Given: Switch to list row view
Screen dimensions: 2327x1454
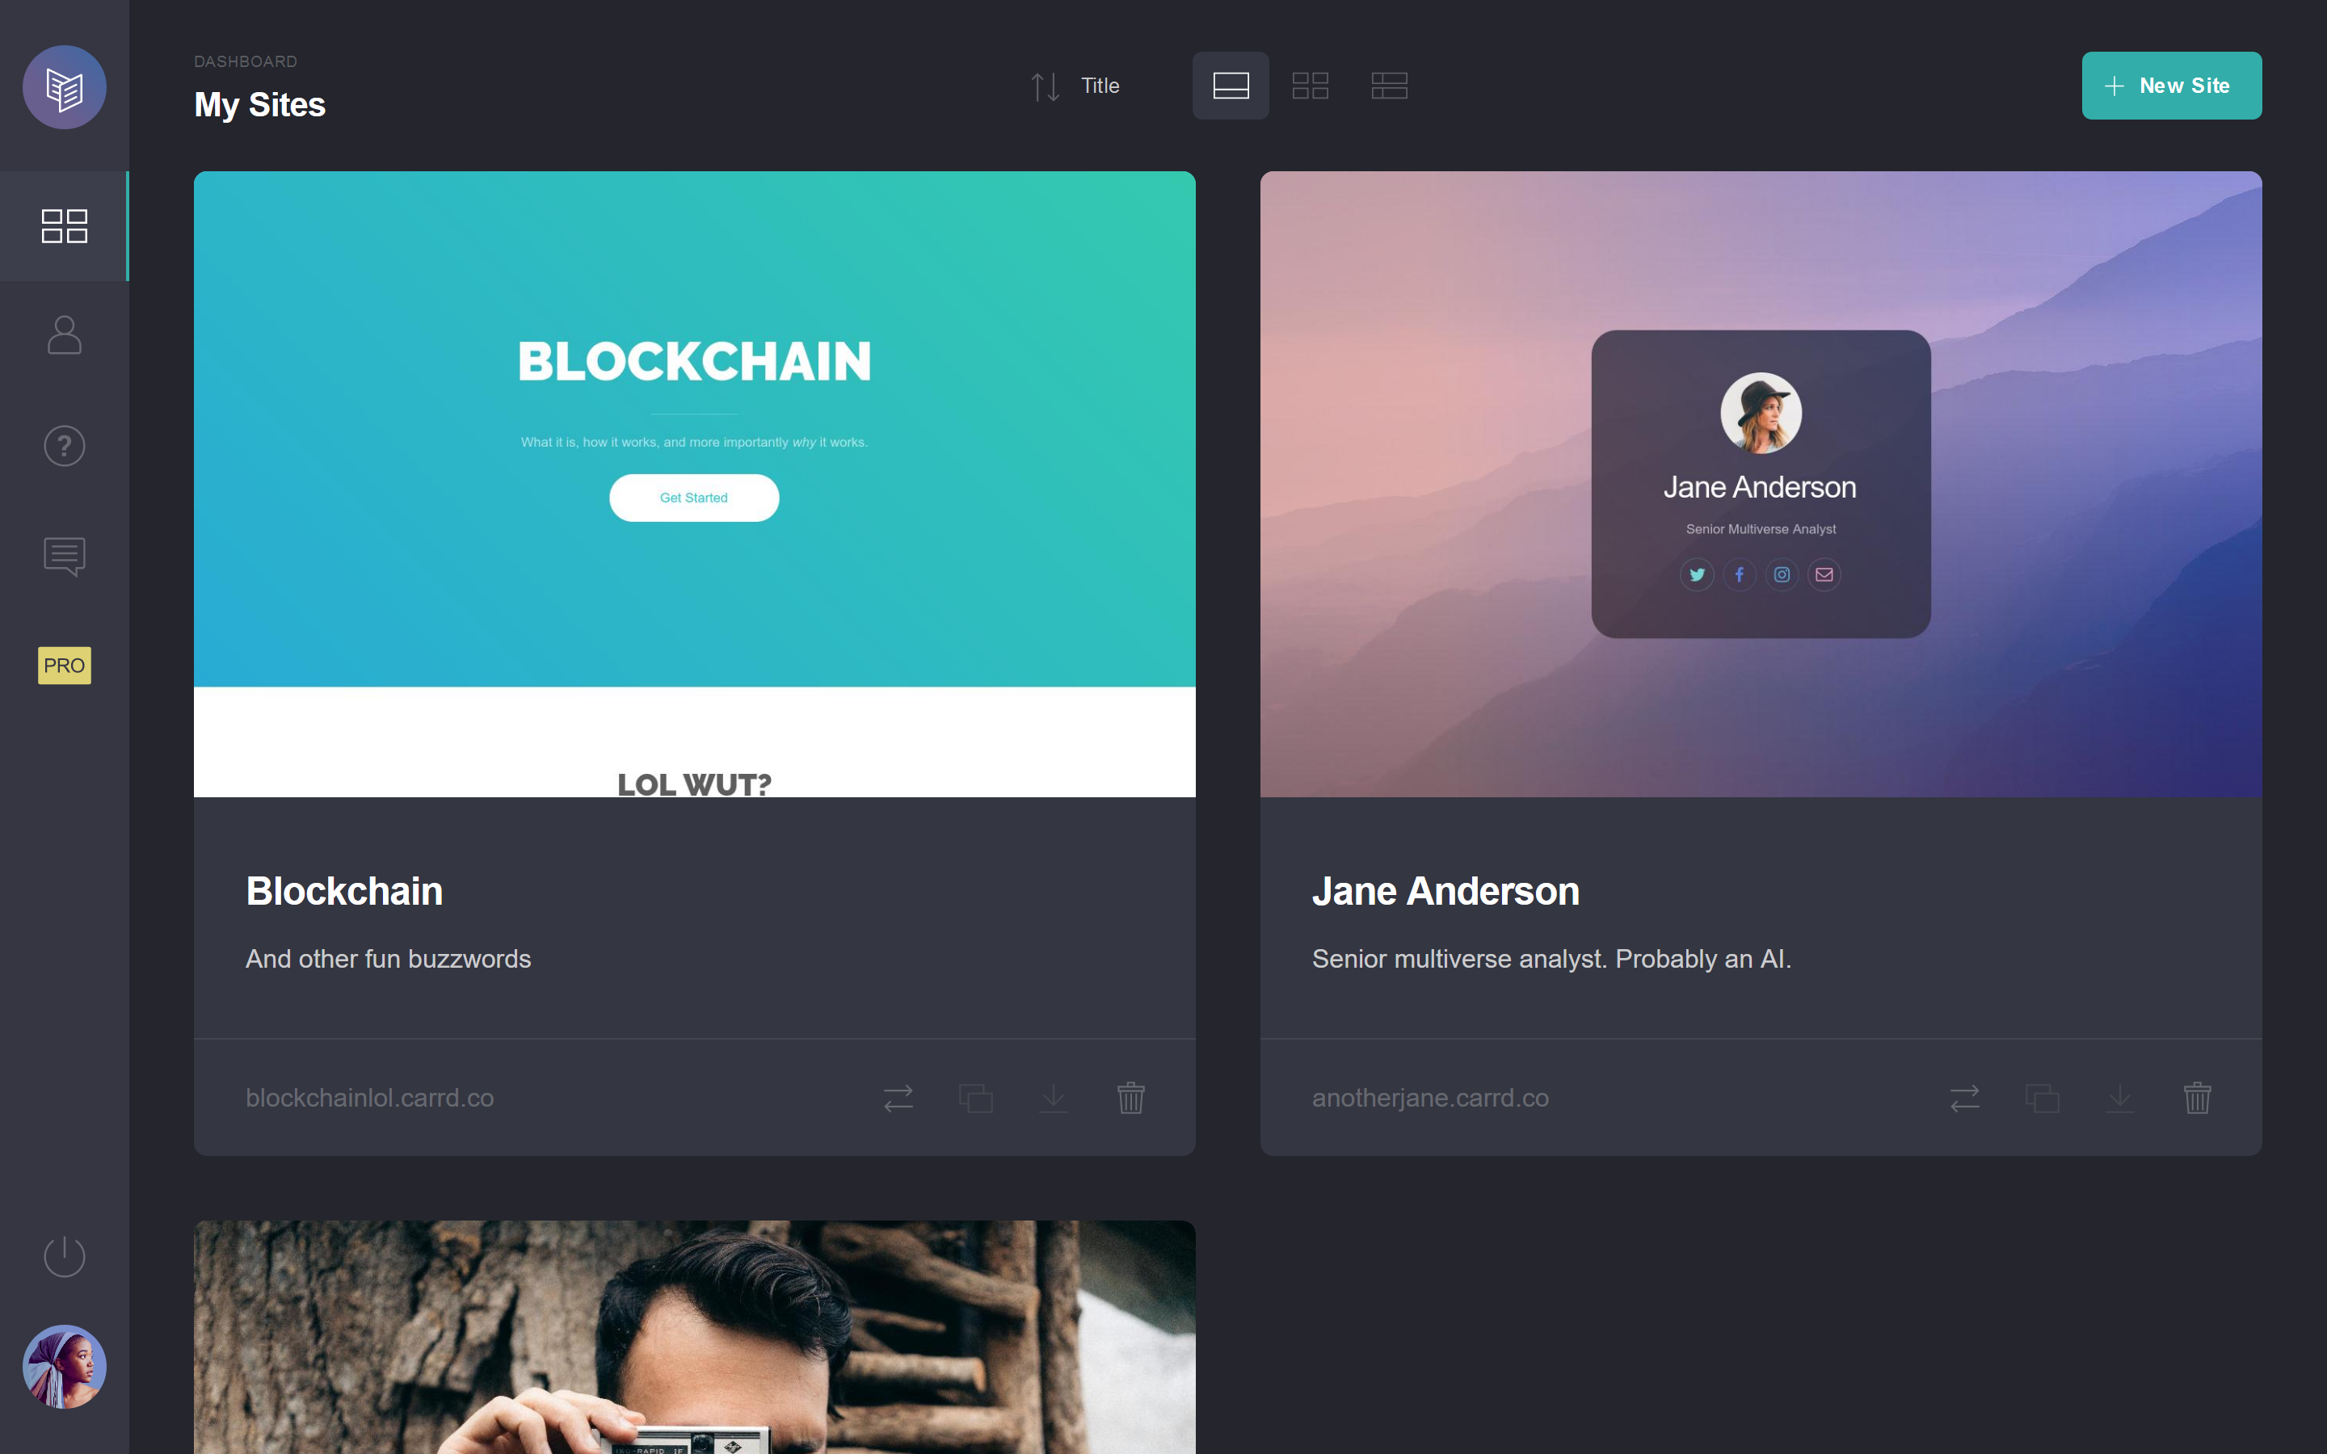Looking at the screenshot, I should pos(1390,86).
